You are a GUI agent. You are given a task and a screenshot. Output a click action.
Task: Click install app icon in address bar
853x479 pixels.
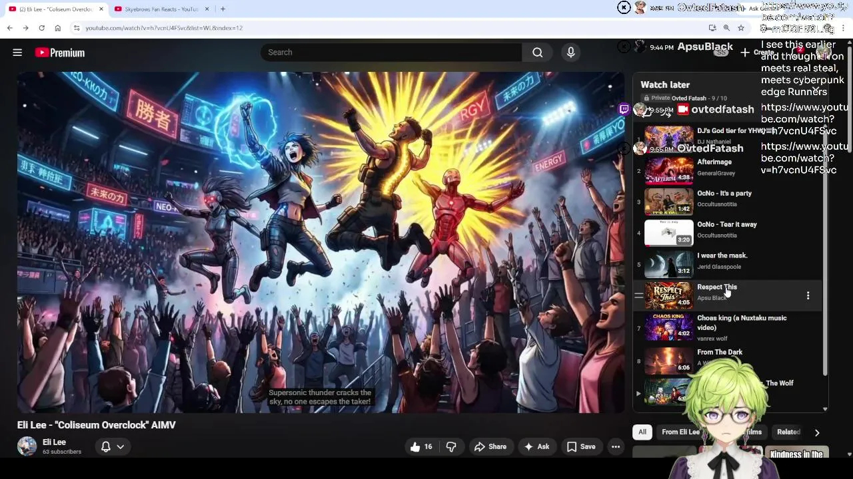pos(712,28)
